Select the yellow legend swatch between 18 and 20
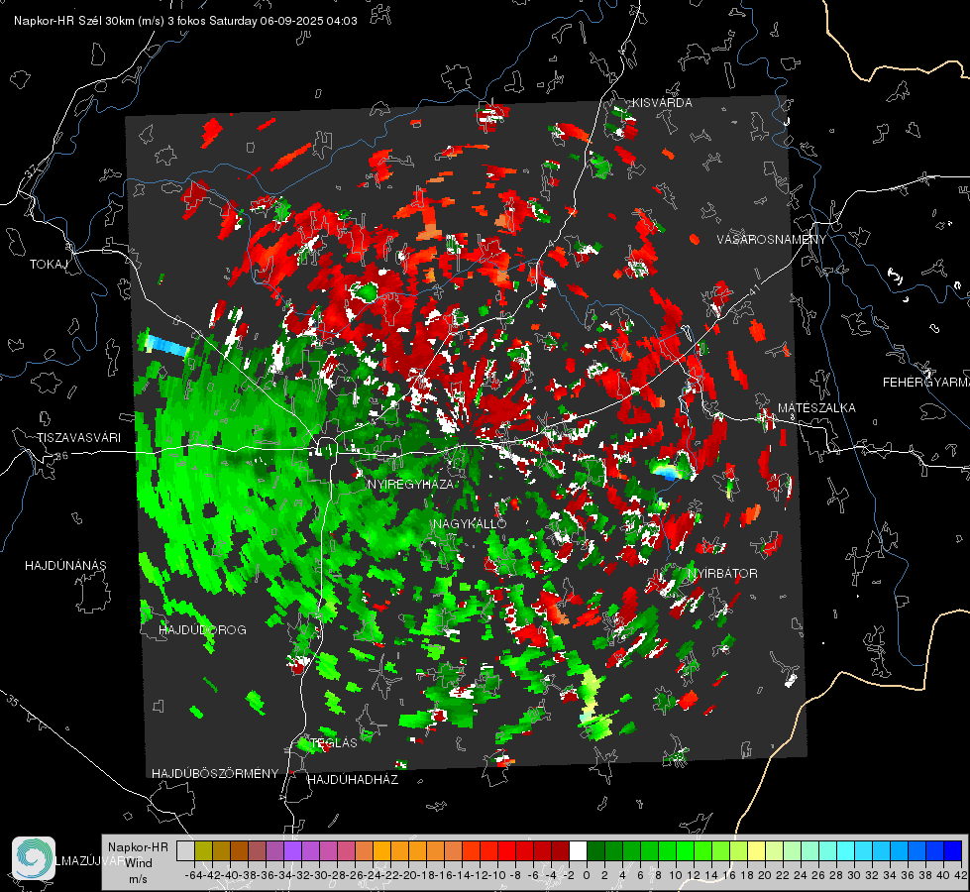The width and height of the screenshot is (970, 892). click(x=757, y=850)
